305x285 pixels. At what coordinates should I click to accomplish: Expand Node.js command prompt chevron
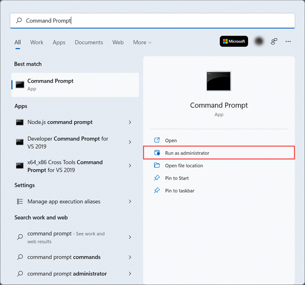[130, 122]
